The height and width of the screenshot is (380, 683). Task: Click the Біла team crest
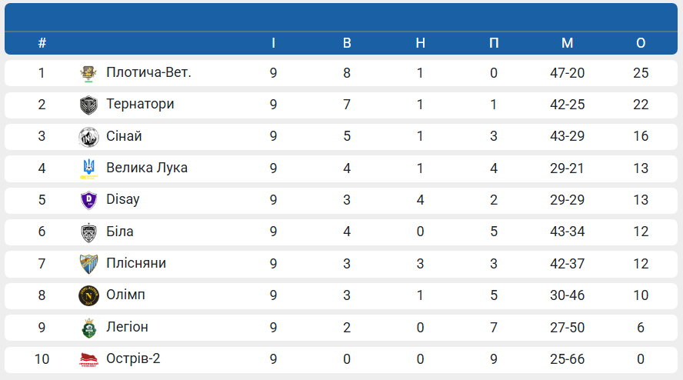88,232
